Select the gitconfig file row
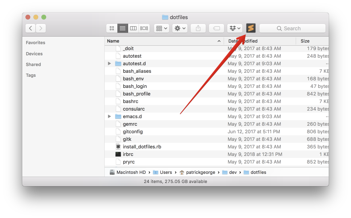The image size is (351, 218). 133,132
